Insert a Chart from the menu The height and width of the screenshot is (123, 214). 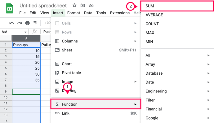(96, 64)
